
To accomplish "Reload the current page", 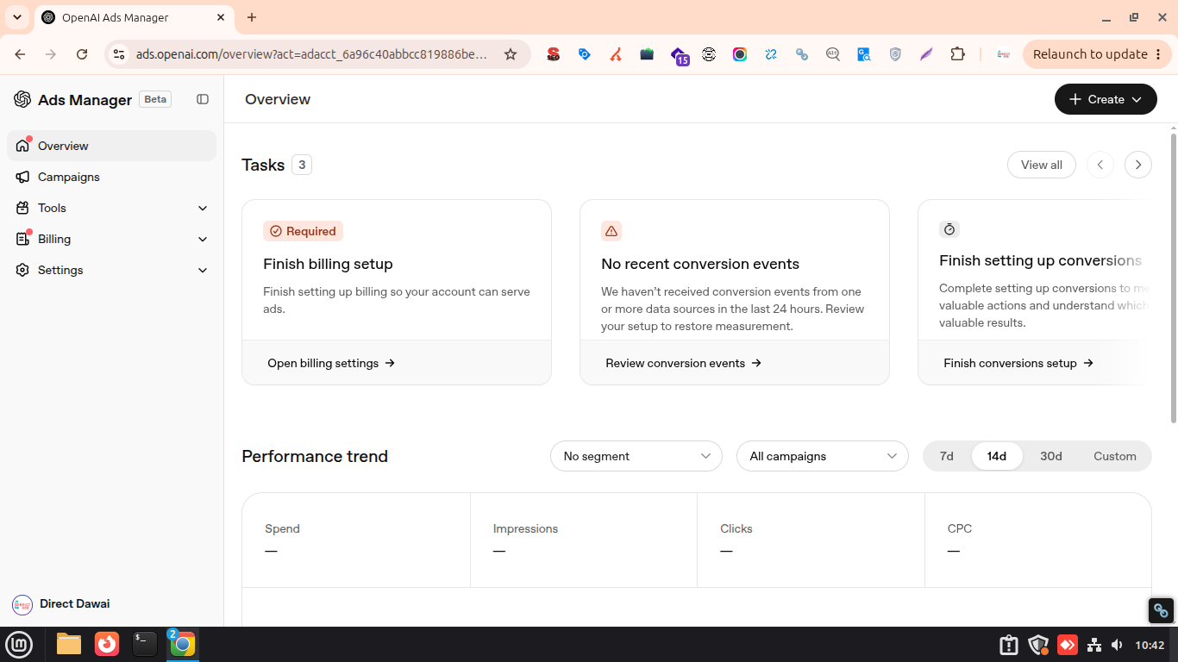I will tap(82, 54).
